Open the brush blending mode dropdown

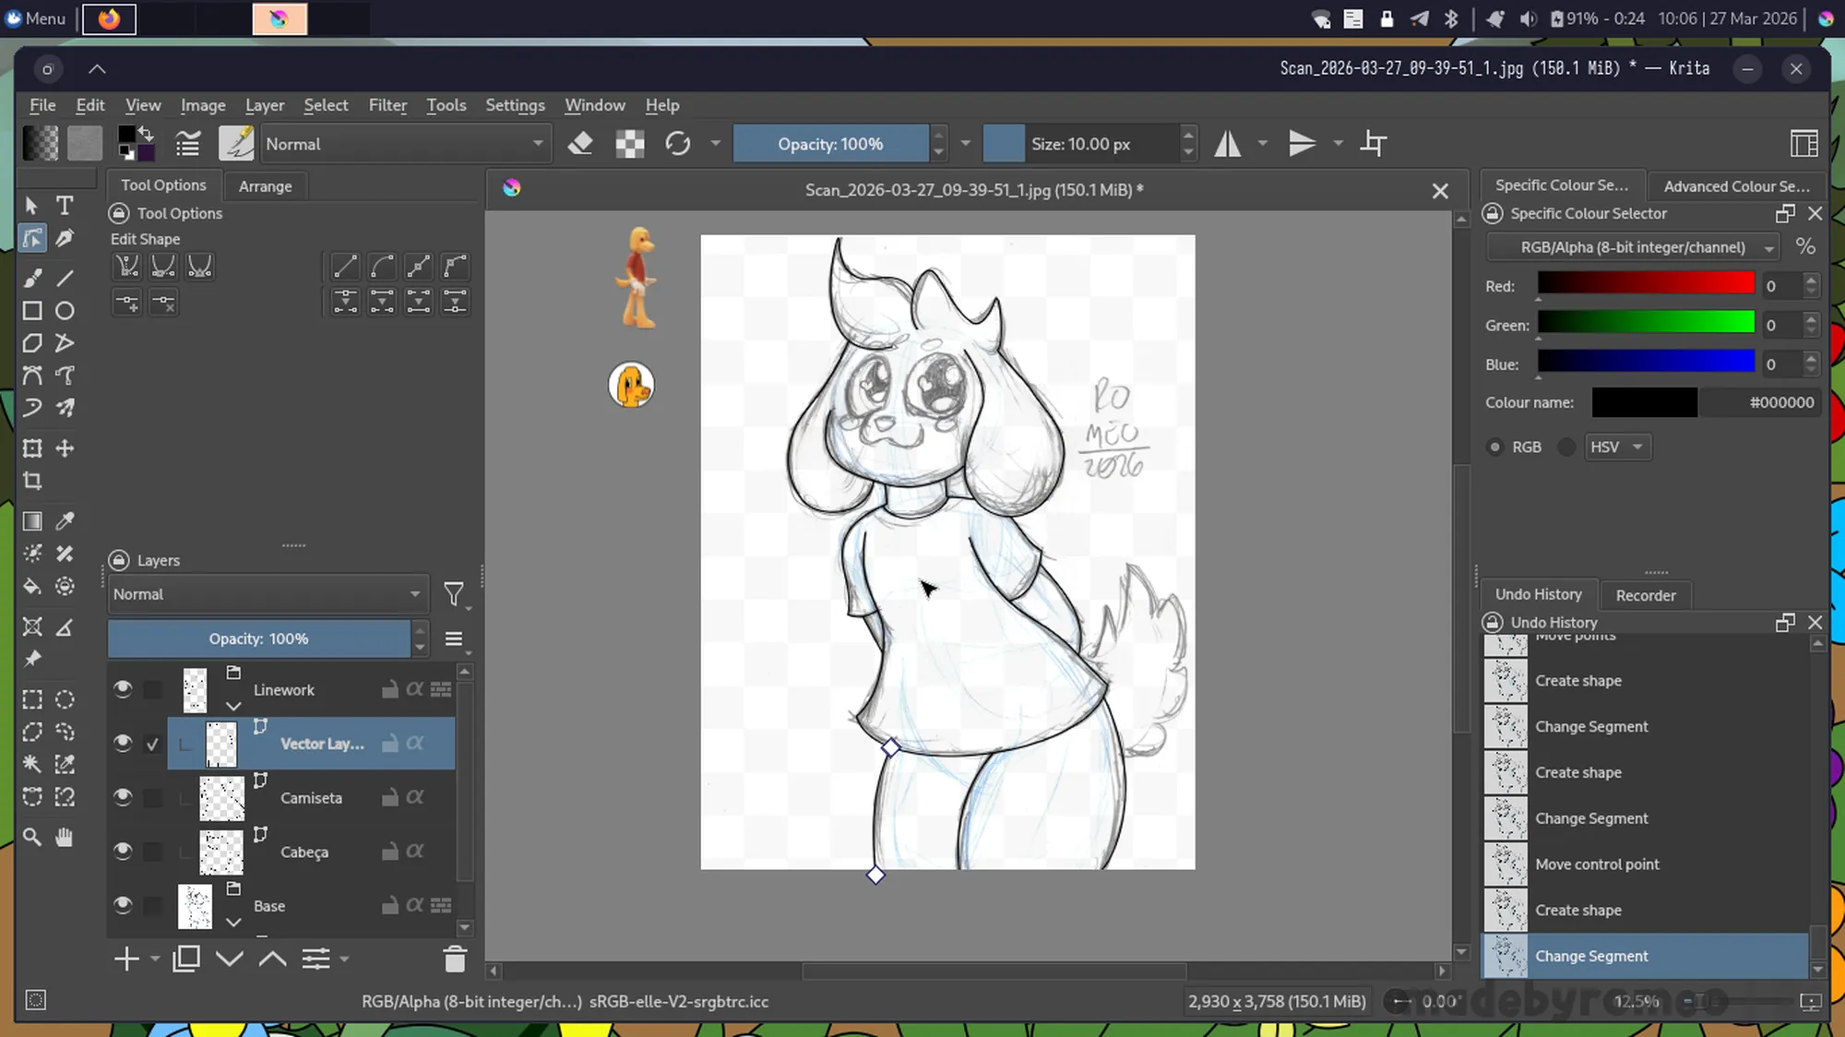404,144
